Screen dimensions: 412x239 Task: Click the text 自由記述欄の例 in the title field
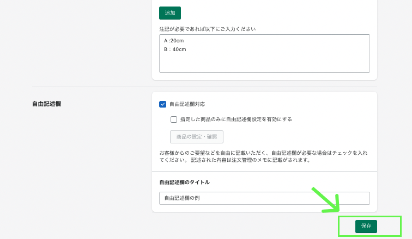click(182, 198)
